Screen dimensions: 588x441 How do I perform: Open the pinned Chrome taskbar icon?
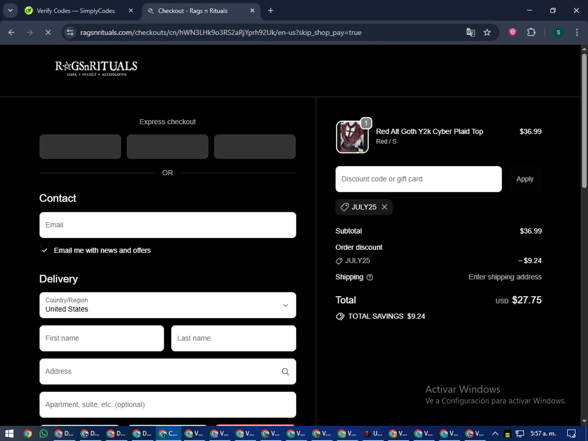click(27, 434)
